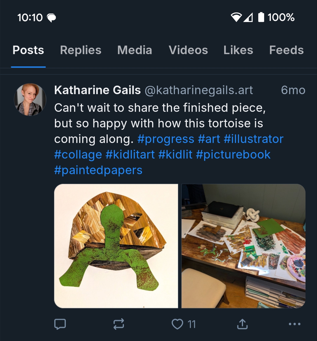Tap the chat notification icon in status bar
Viewport: 317px width, 341px height.
pos(51,18)
